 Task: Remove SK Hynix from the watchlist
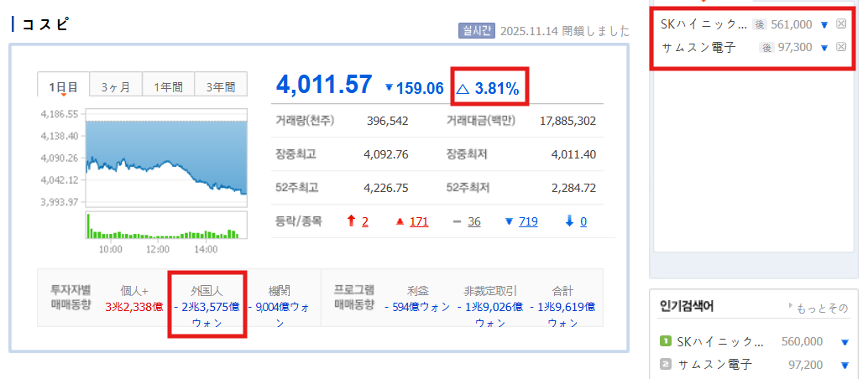tap(841, 24)
